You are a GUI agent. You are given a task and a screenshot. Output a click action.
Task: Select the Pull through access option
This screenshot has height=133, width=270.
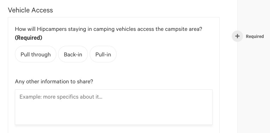(36, 54)
